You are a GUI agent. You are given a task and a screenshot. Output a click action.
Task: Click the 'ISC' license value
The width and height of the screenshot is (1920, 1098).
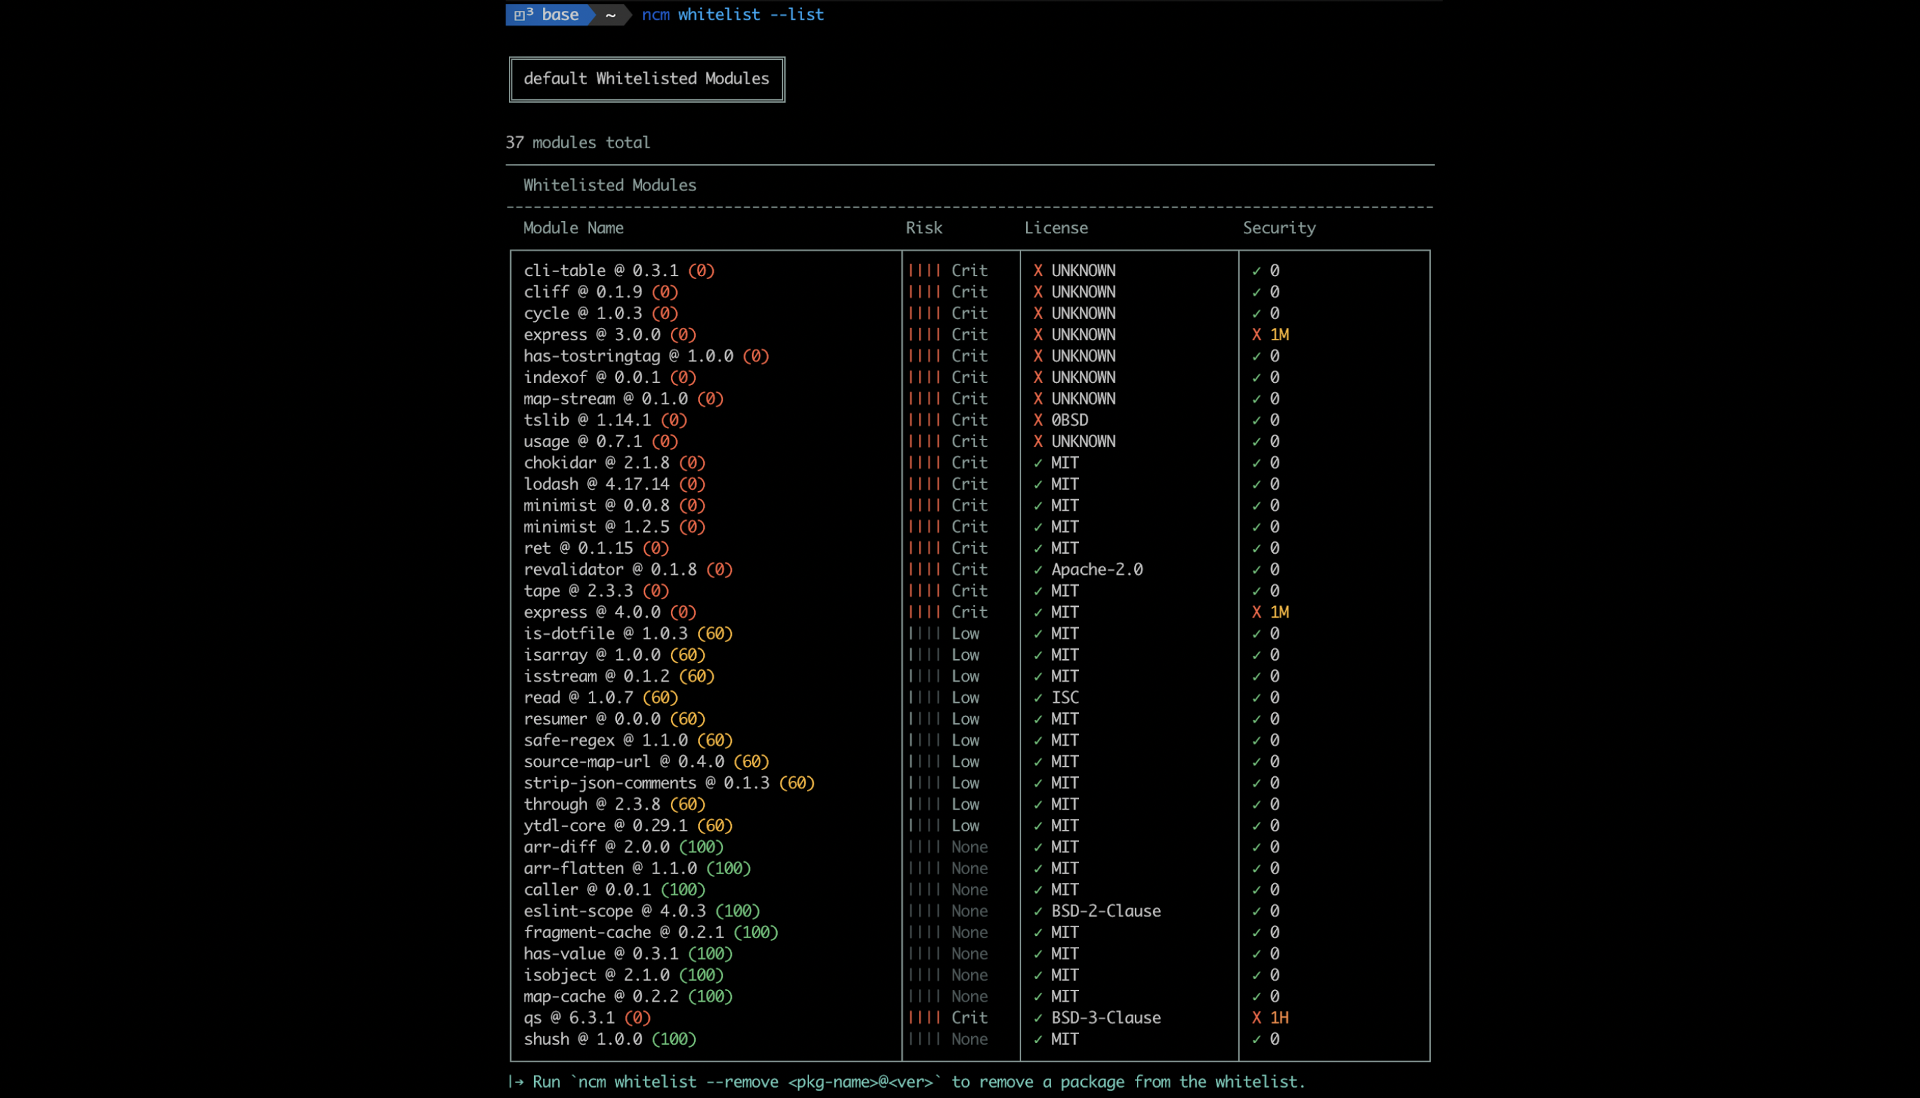1065,697
